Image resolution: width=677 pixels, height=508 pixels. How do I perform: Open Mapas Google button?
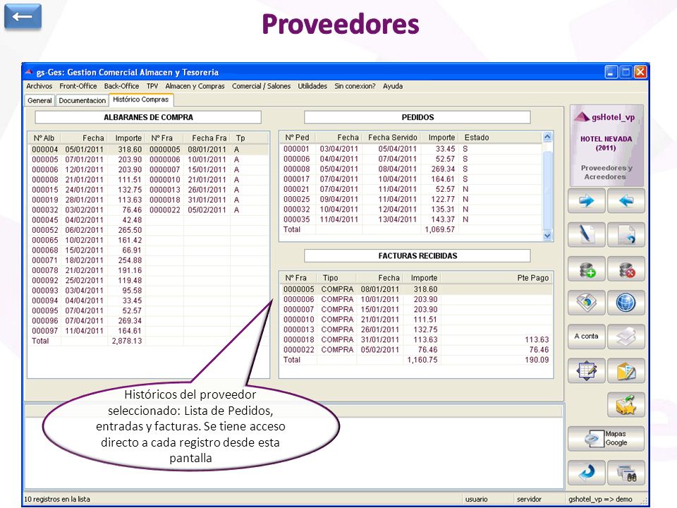606,438
